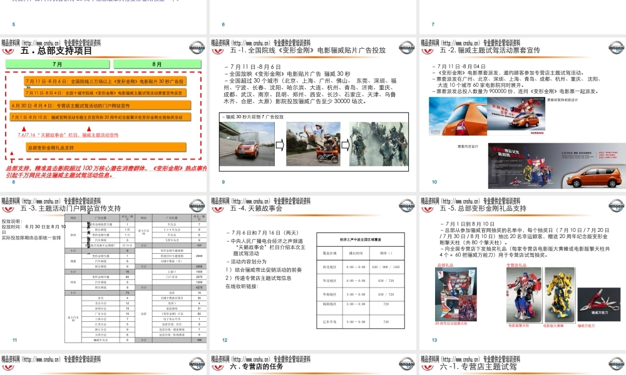Click the 六-1.专营店主题试驾 slide title
Viewport: 626px width, 375px height.
pos(478,366)
